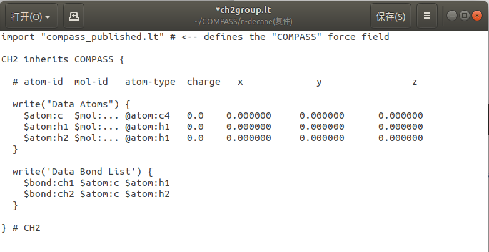
Task: Click the $bond:ch2 line
Action: click(97, 194)
